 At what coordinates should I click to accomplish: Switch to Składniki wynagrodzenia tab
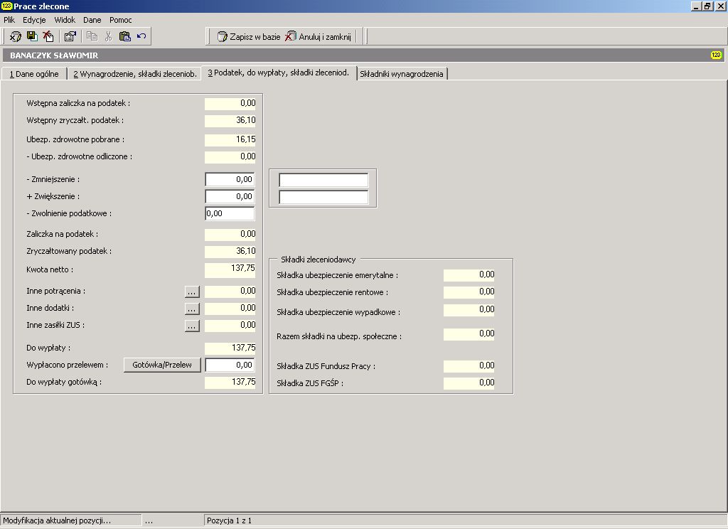click(402, 74)
